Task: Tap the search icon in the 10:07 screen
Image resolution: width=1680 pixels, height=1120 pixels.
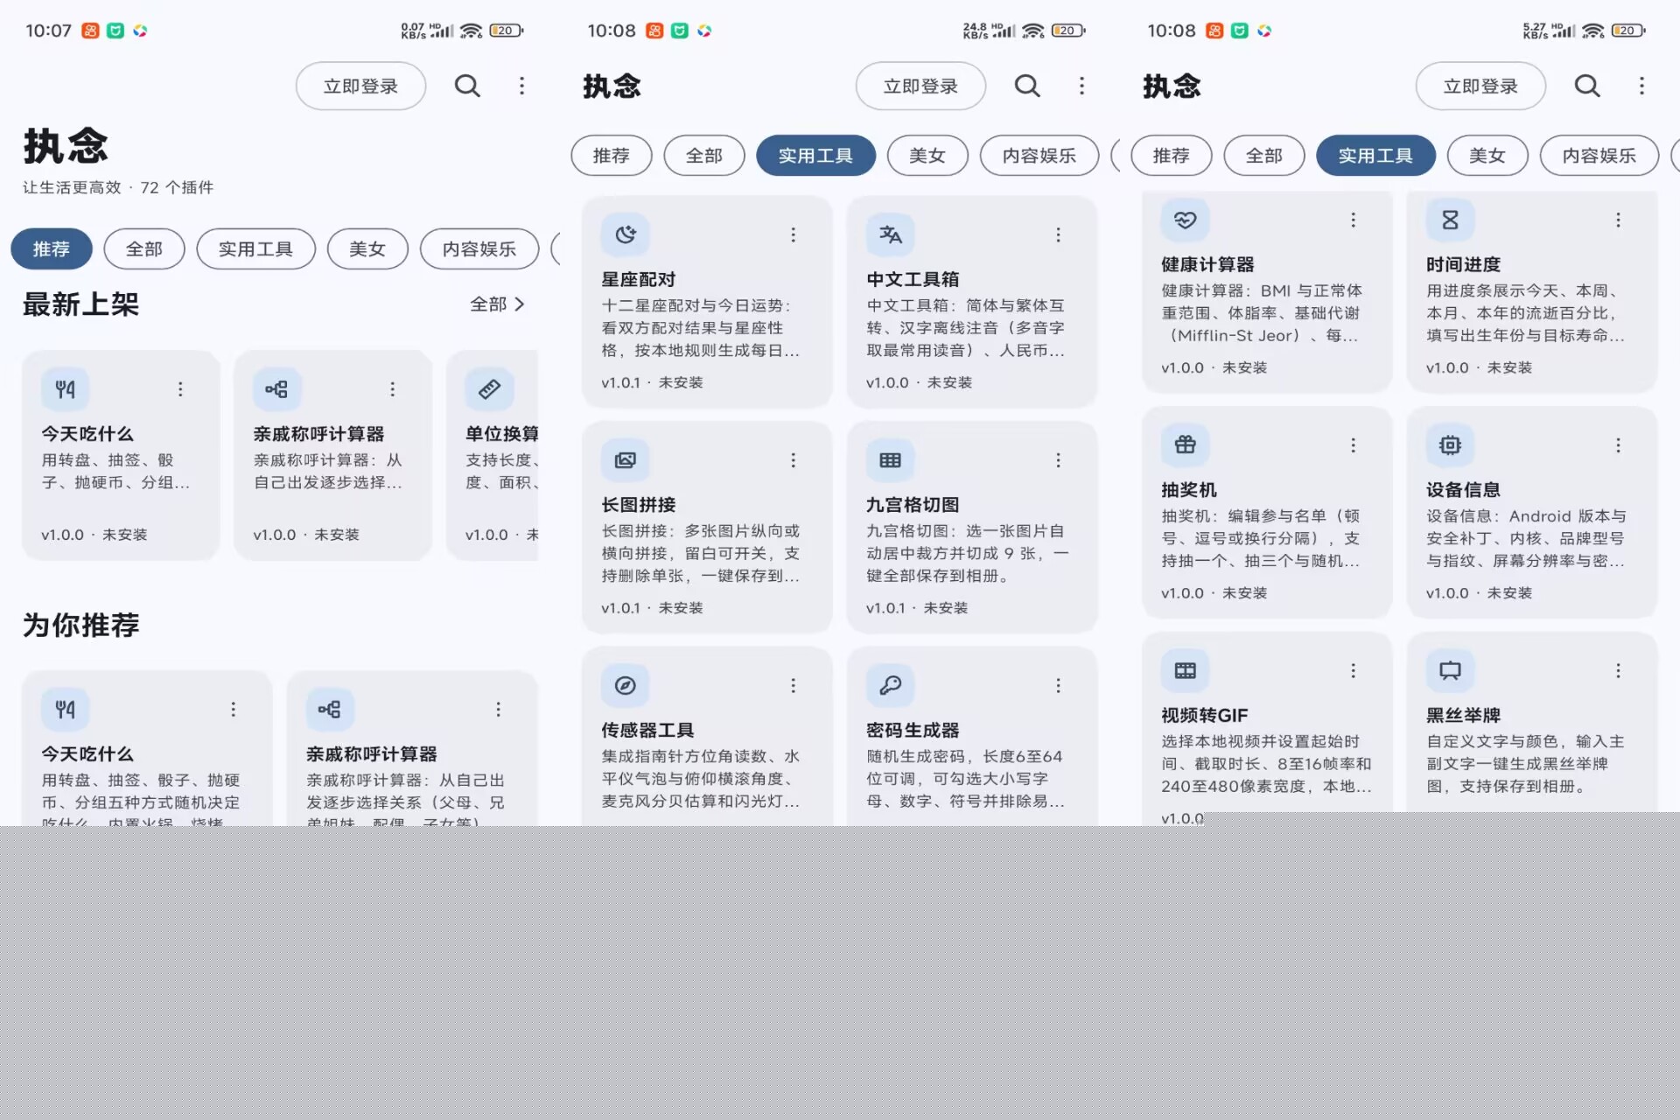Action: point(467,86)
